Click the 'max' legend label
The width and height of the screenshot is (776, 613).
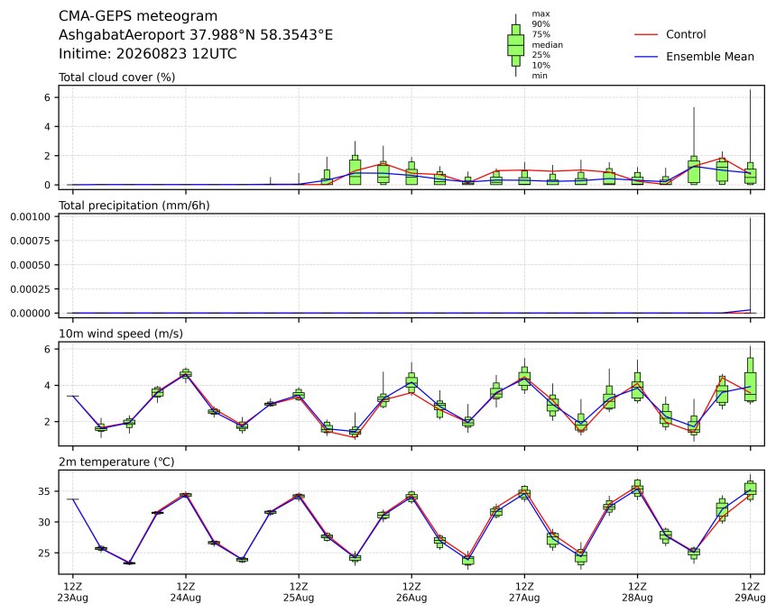[540, 14]
